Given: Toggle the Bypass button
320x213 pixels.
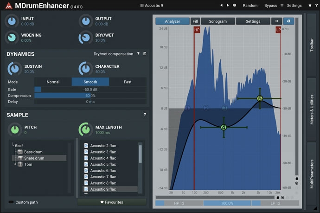Looking at the screenshot, I should point(270,6).
